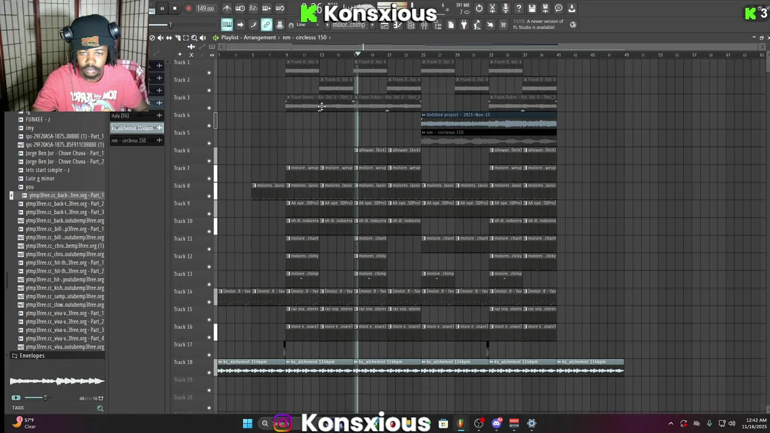This screenshot has width=770, height=433.
Task: Open the Microsoft Store taskbar icon
Action: (443, 423)
